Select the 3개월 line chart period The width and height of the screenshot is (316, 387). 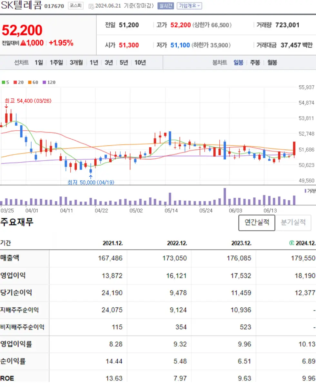[76, 63]
